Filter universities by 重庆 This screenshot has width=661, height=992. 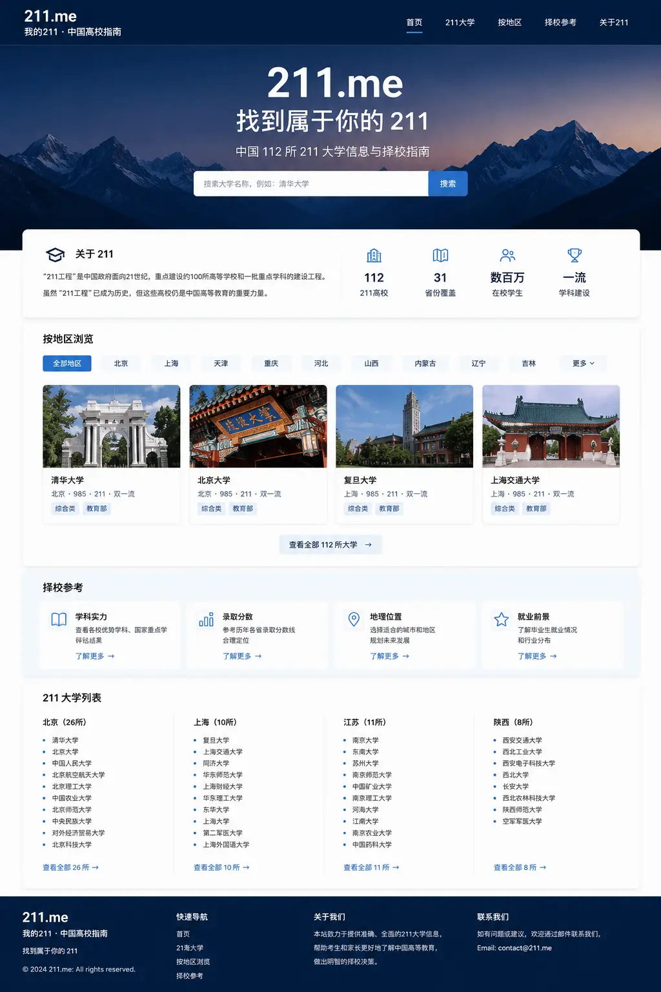[271, 364]
